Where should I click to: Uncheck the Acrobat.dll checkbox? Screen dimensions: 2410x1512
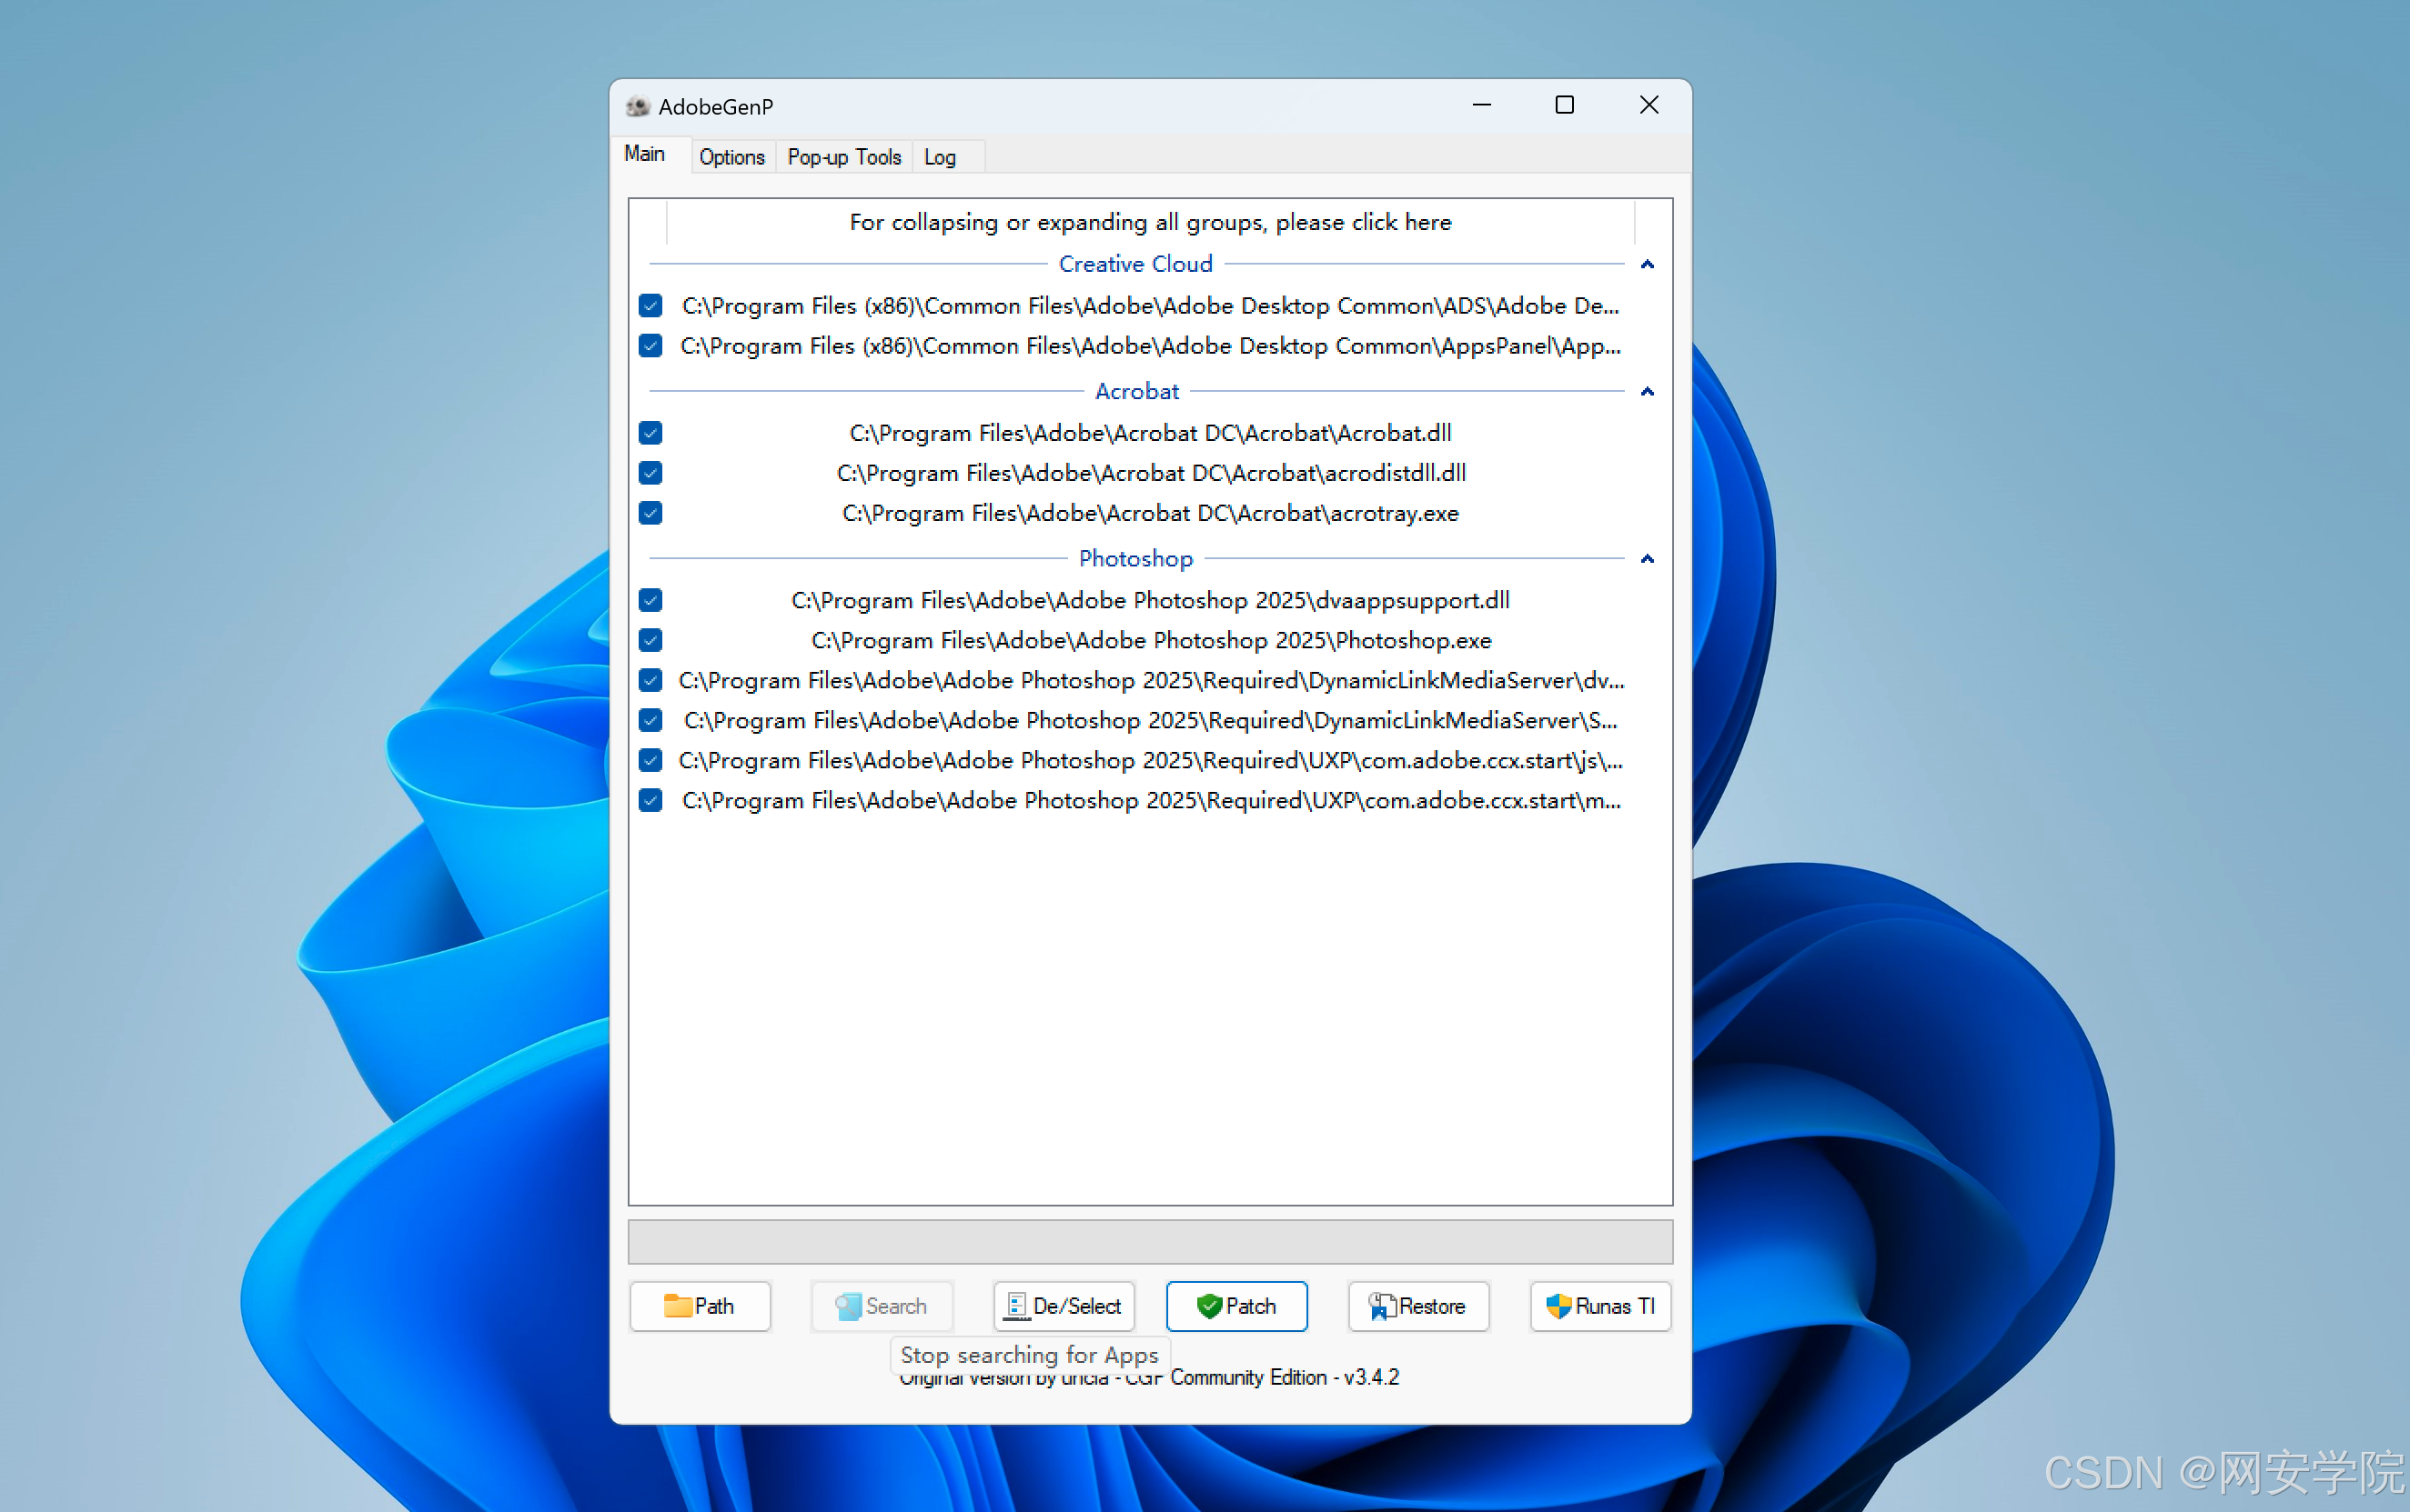coord(650,433)
